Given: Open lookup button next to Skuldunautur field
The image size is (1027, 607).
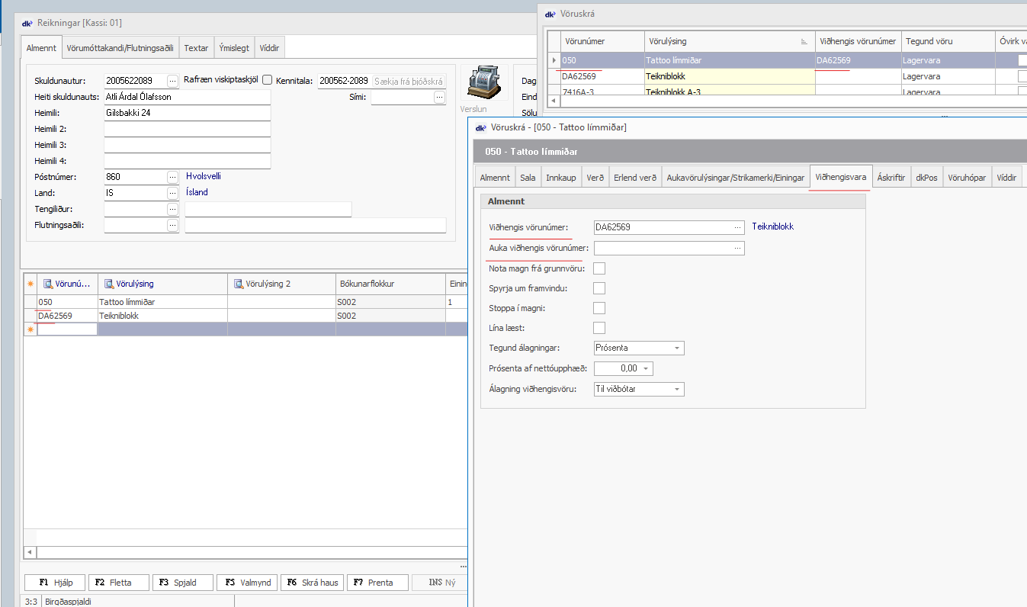Looking at the screenshot, I should [173, 81].
